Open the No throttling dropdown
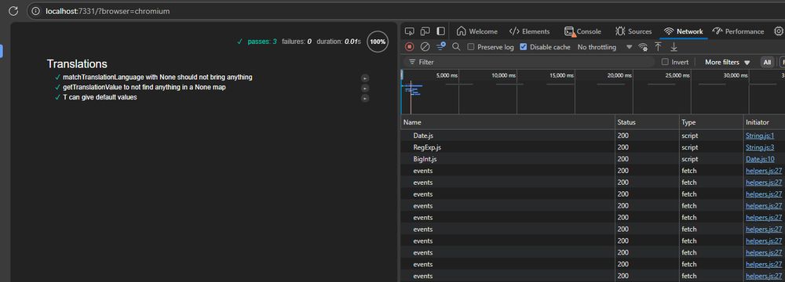785x282 pixels. pos(604,47)
